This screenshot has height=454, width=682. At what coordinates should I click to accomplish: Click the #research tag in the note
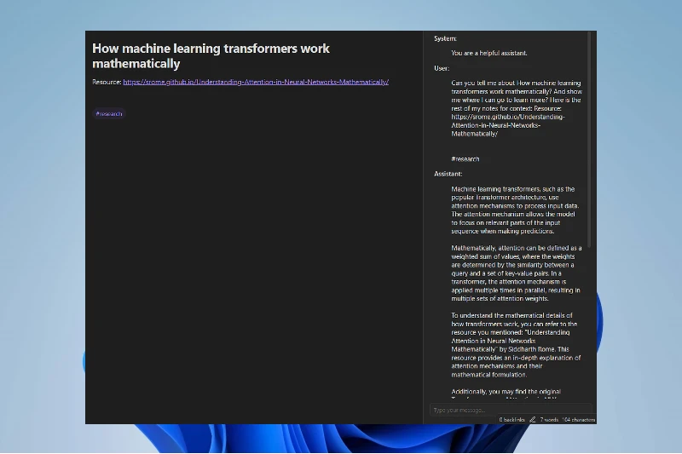coord(109,114)
